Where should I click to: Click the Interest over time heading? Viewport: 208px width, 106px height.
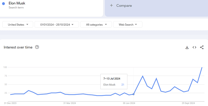click(x=18, y=47)
